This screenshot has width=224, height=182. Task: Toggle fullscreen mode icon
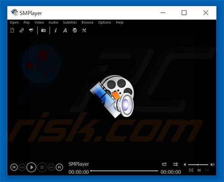(x=191, y=170)
